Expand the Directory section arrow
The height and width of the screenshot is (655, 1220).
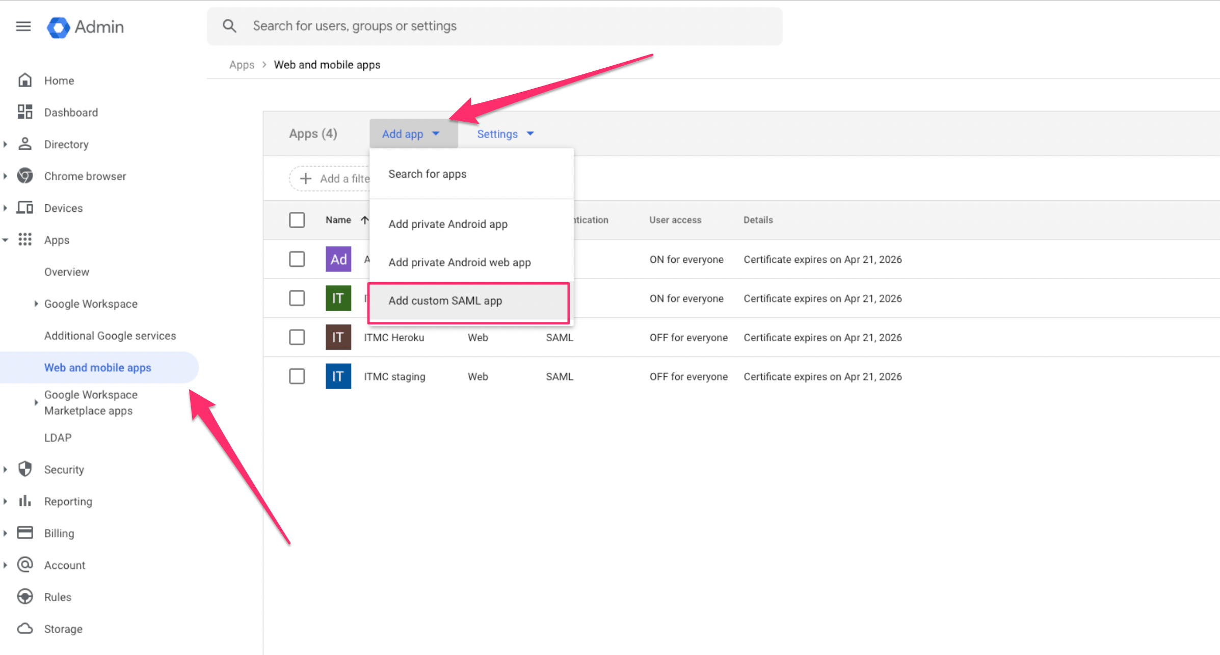[x=5, y=144]
